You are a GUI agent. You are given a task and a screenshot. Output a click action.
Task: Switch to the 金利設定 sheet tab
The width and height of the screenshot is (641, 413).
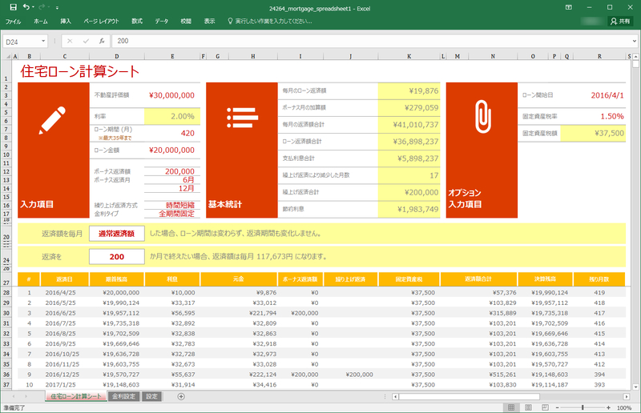pos(123,396)
